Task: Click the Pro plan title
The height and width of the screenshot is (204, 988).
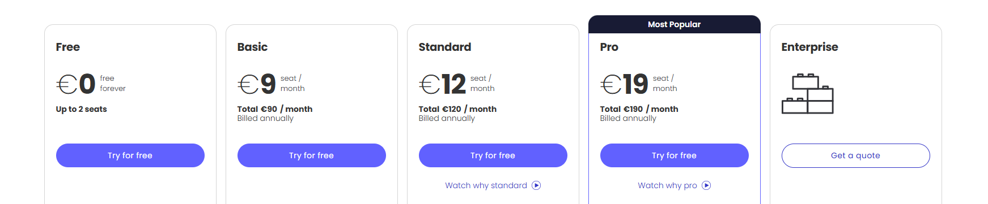Action: pos(609,47)
